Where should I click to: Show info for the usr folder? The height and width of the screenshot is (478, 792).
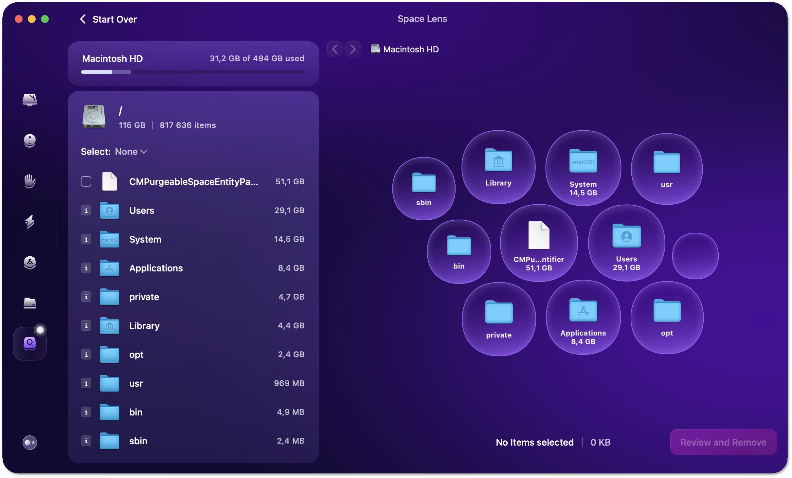86,383
